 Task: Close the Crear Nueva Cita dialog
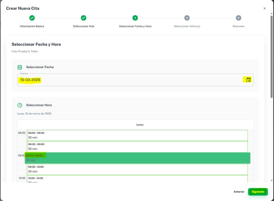[265, 9]
